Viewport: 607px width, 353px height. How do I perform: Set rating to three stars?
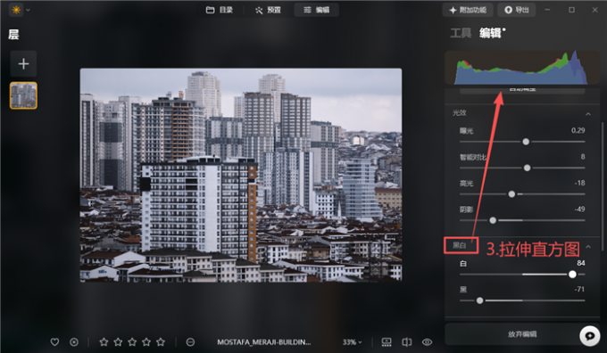[x=132, y=342]
